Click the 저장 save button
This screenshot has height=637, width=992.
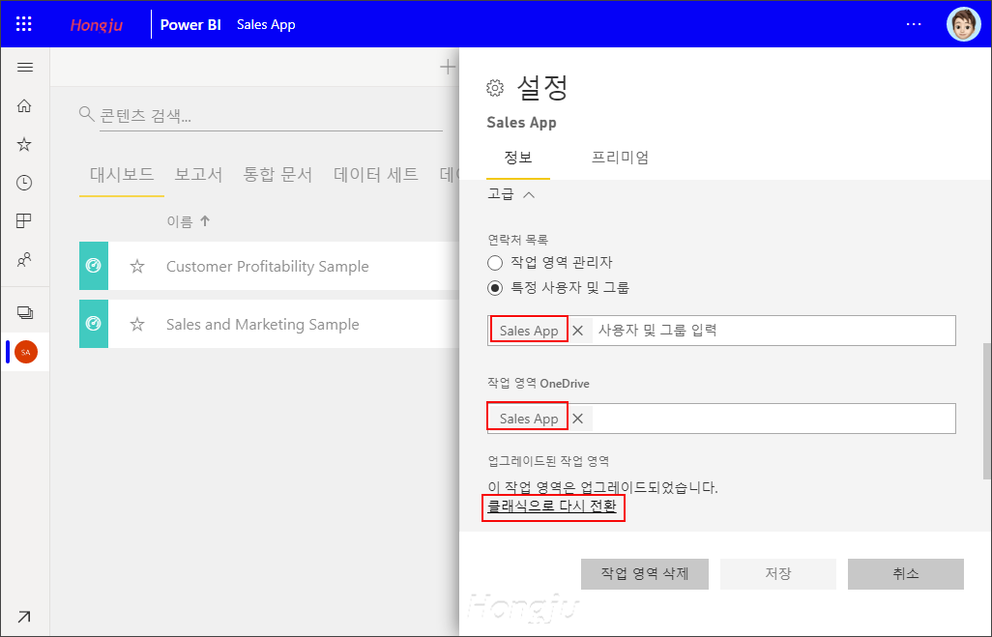[x=778, y=574]
